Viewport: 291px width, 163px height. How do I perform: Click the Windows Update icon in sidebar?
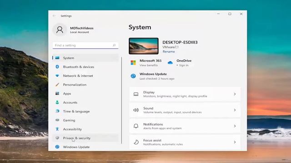pyautogui.click(x=57, y=147)
